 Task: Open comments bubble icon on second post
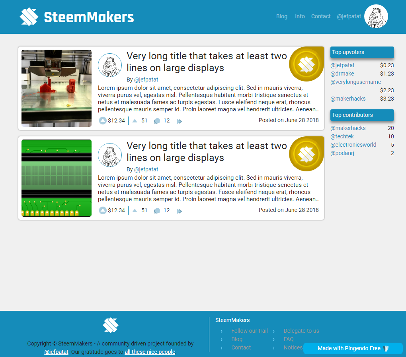click(157, 211)
